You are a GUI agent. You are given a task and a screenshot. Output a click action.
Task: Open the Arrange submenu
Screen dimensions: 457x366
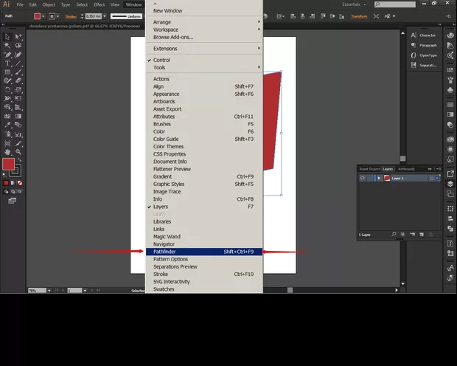[x=204, y=22]
